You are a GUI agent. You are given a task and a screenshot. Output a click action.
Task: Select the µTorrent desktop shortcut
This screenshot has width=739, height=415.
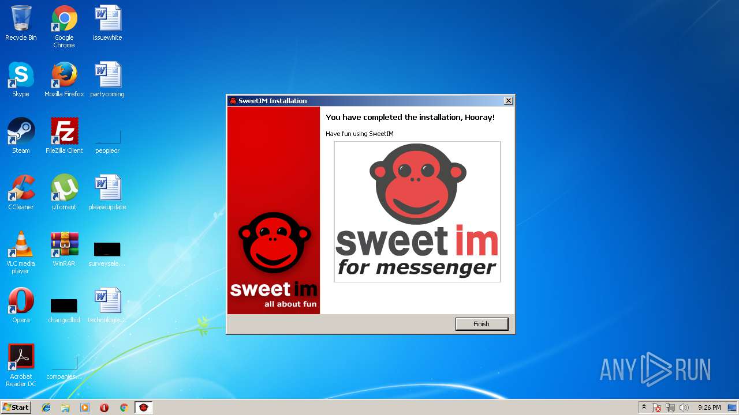pos(64,193)
